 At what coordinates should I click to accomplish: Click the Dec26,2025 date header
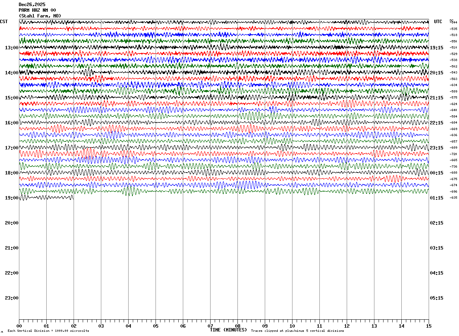tap(32, 5)
